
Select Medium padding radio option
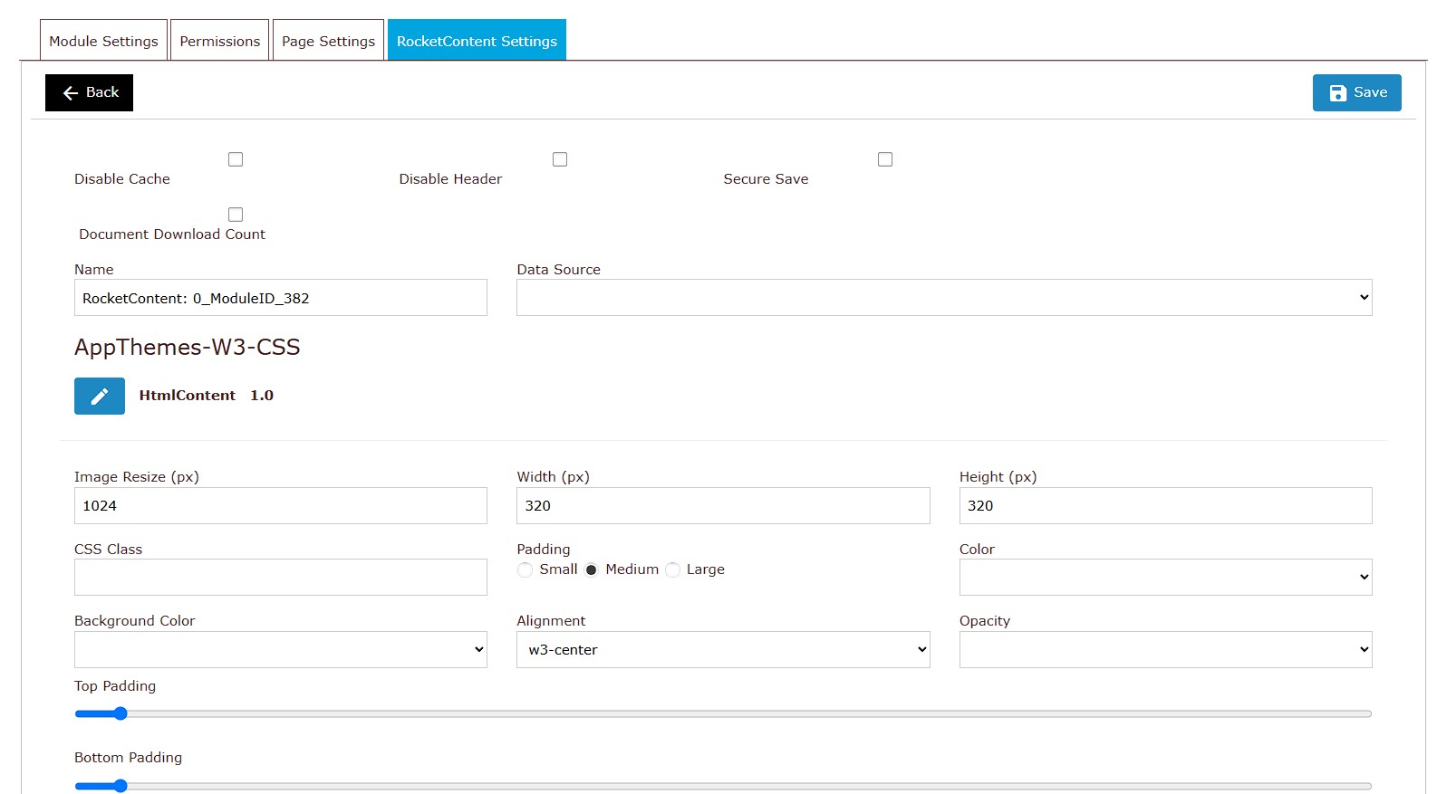point(592,569)
